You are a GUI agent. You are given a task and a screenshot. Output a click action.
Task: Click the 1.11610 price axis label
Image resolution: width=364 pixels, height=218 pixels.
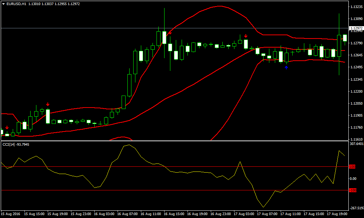click(356, 140)
